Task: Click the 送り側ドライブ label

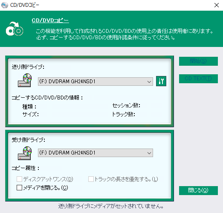Action: pyautogui.click(x=28, y=67)
